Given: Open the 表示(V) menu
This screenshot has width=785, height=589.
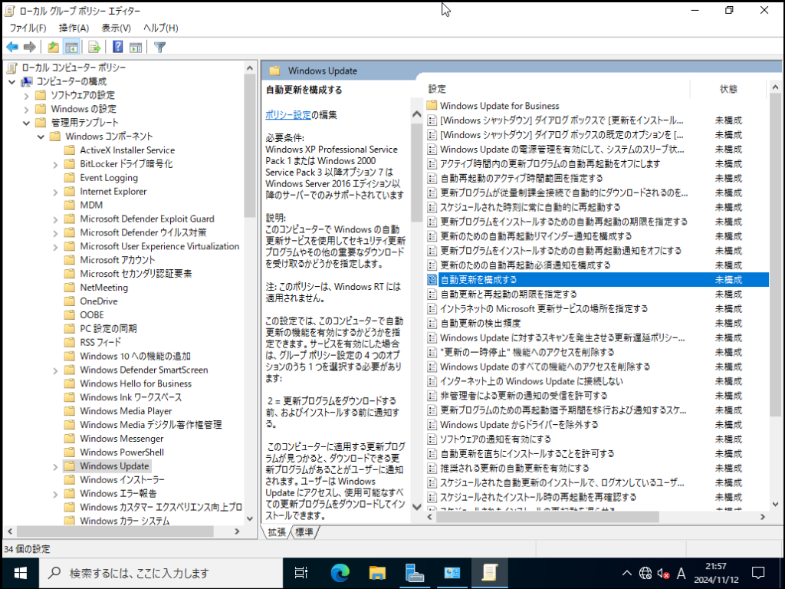Looking at the screenshot, I should (x=116, y=28).
